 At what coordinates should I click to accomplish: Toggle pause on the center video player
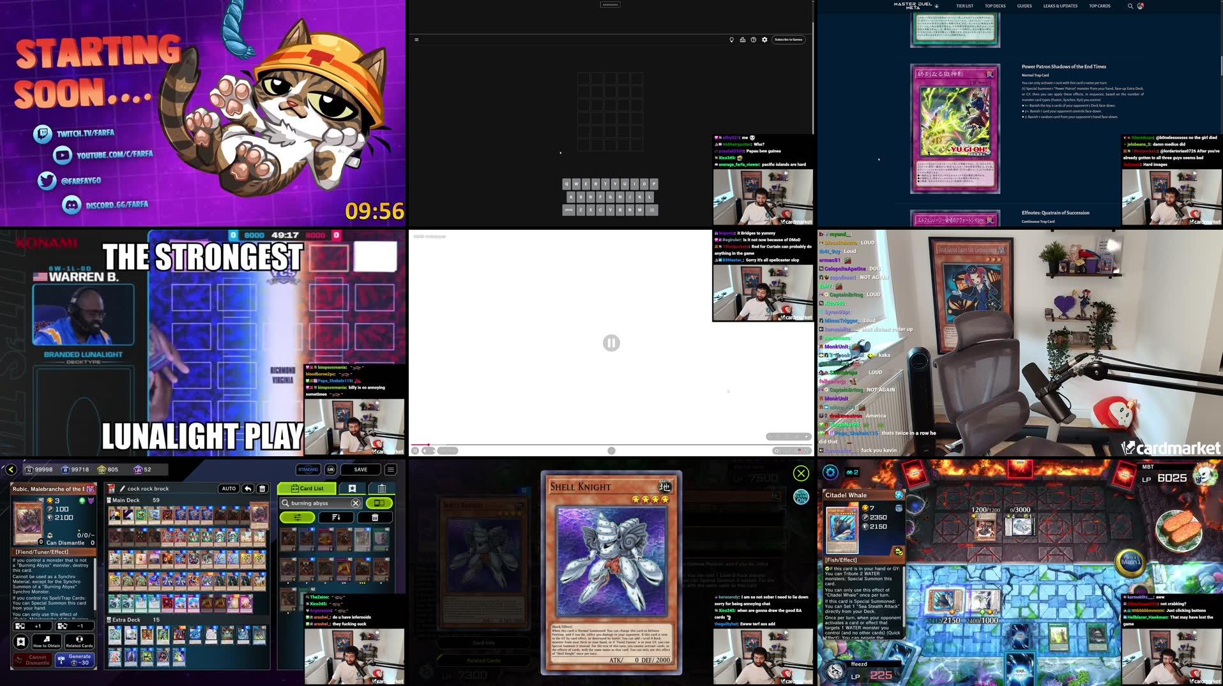point(611,343)
